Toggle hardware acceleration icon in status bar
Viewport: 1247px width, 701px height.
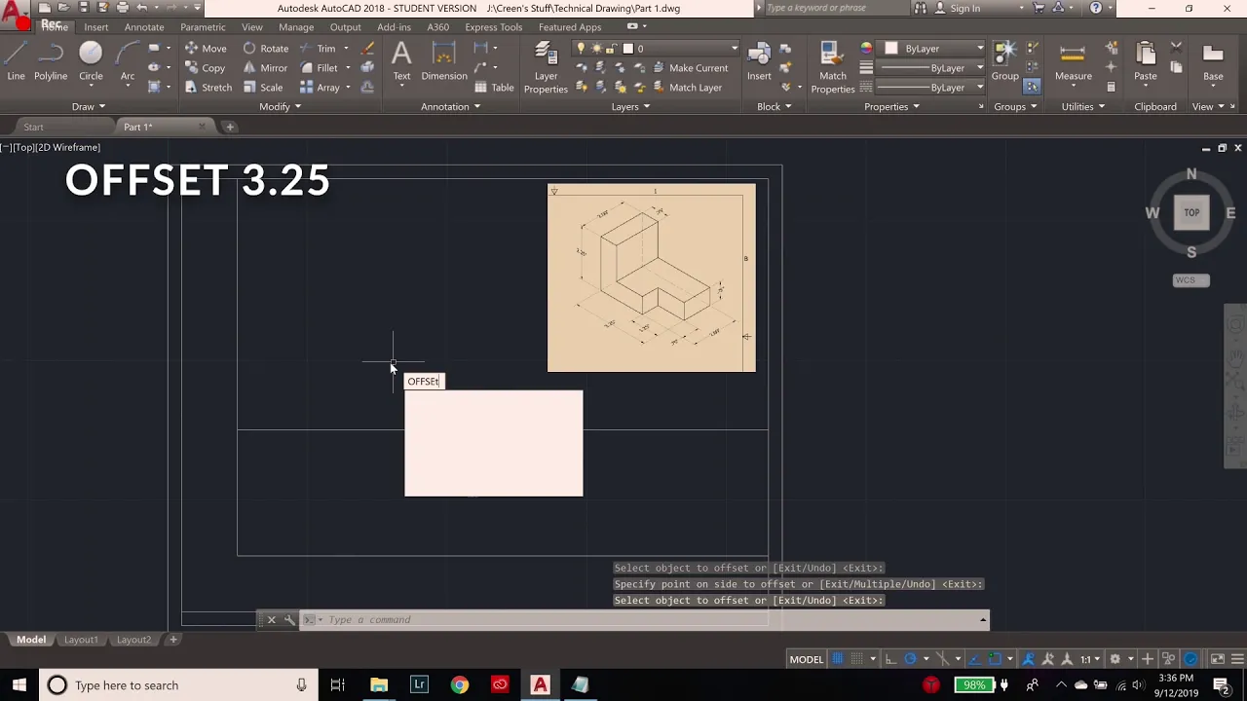[1190, 659]
